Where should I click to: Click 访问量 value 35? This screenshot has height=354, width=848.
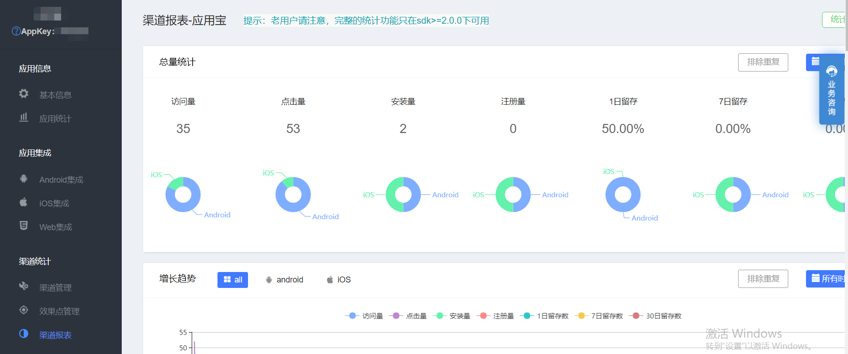pos(183,129)
